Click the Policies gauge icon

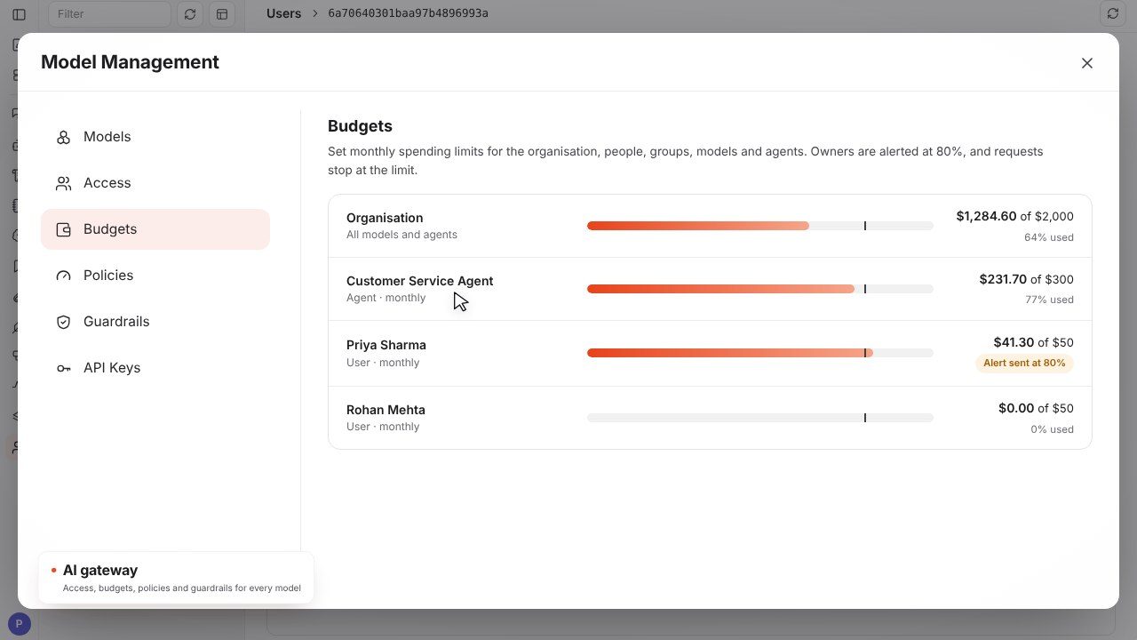click(63, 276)
